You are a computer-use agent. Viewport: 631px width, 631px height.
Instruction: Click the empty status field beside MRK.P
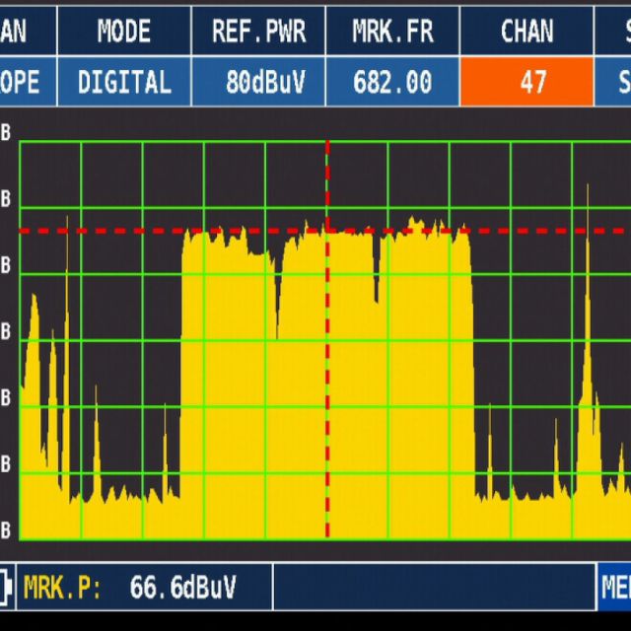tap(434, 589)
